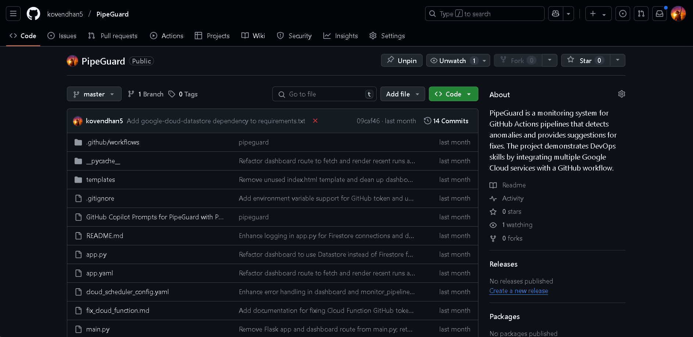Open the Copilot dropdown arrow in header
693x337 pixels.
click(568, 14)
